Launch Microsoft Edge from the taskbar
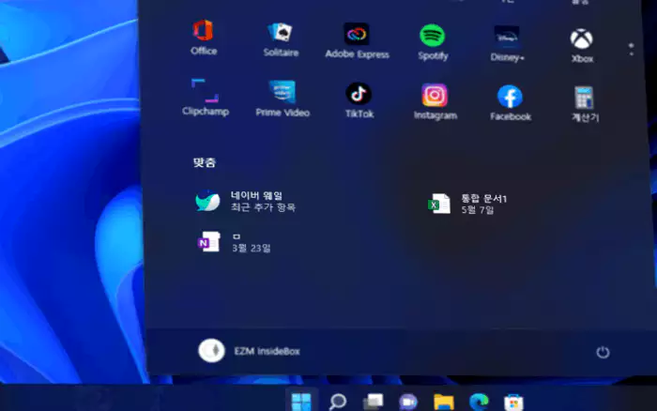This screenshot has width=657, height=411. 479,402
